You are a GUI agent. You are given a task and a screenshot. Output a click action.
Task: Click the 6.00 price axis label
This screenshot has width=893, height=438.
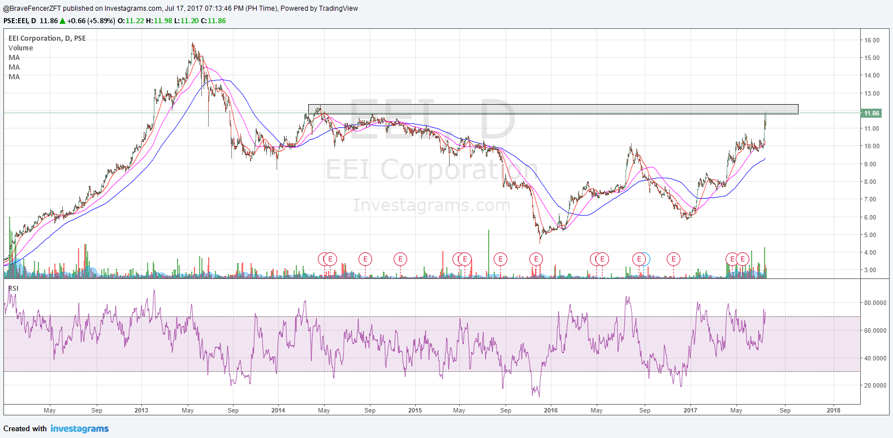870,217
